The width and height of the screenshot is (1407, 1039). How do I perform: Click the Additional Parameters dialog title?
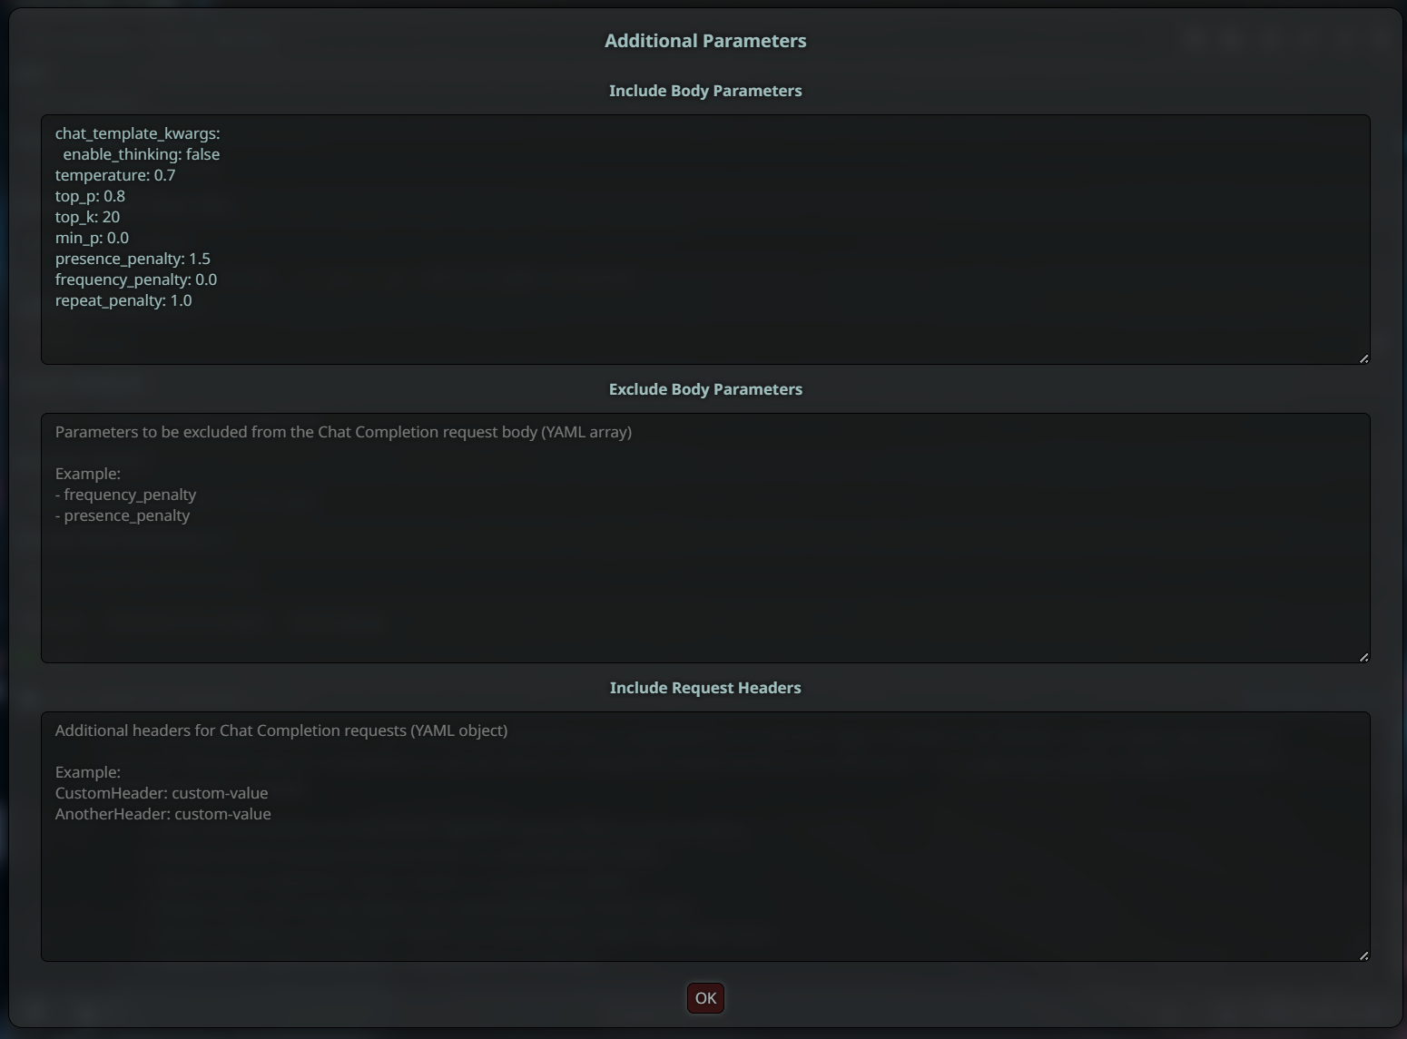(x=705, y=41)
